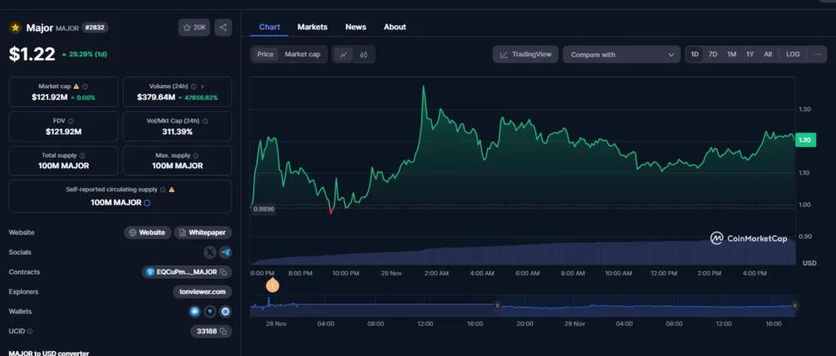Select the 1Y time range

coord(749,55)
